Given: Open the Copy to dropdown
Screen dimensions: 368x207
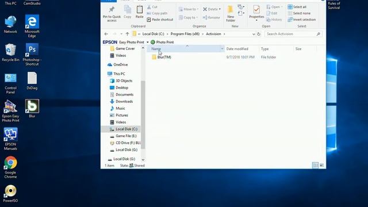Looking at the screenshot, I should [x=188, y=18].
